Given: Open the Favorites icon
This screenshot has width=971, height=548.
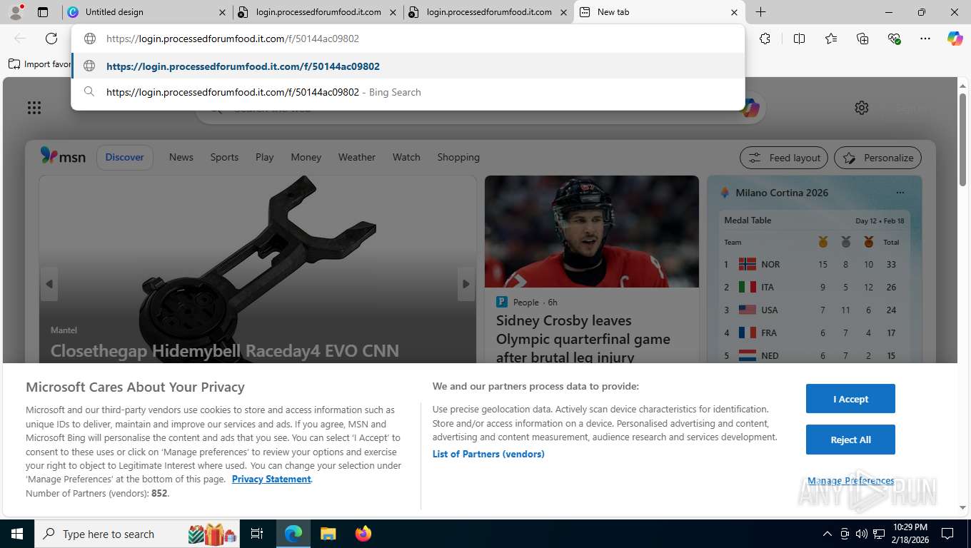Looking at the screenshot, I should 831,39.
